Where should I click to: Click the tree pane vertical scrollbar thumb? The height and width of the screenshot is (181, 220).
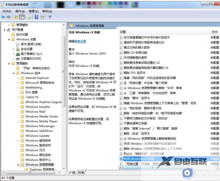click(x=63, y=71)
